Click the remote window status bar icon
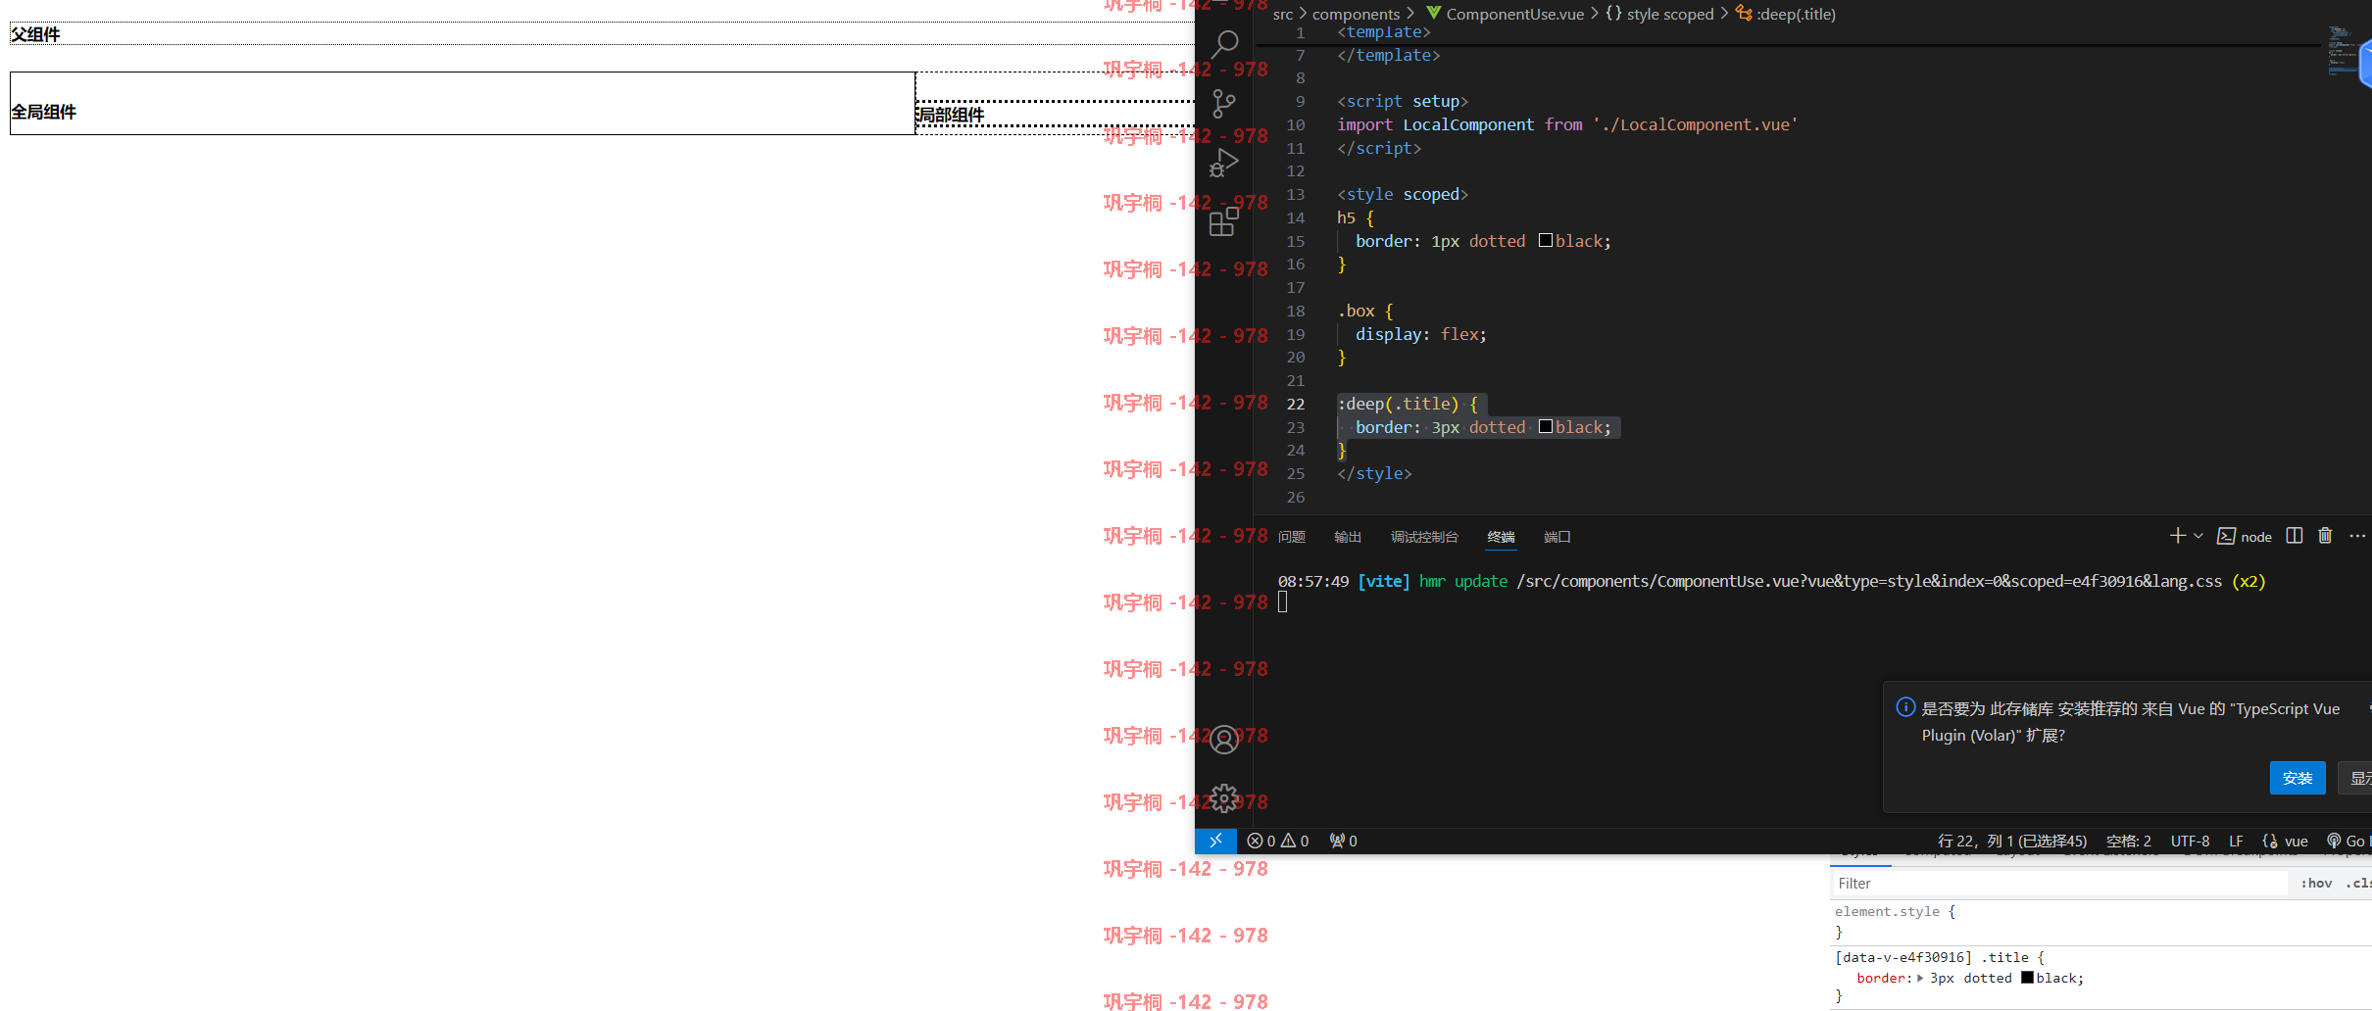 (1215, 841)
